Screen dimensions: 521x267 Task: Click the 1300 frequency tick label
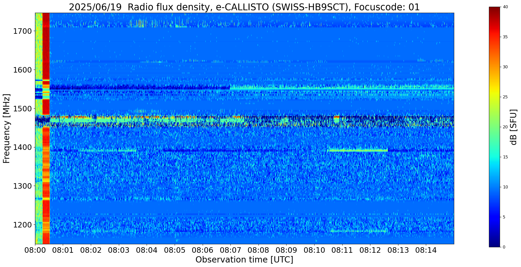point(22,186)
